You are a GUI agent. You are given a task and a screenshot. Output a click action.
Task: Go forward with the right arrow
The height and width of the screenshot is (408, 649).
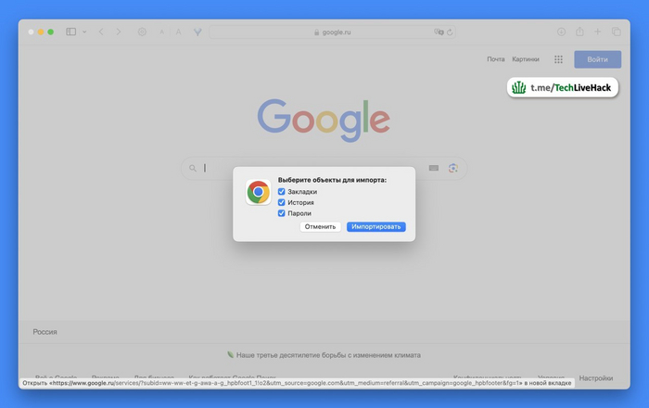click(119, 32)
